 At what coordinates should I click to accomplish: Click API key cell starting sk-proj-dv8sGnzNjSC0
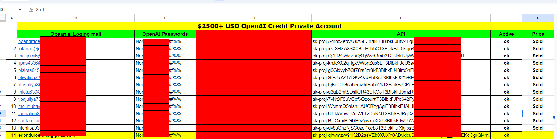coord(401,128)
